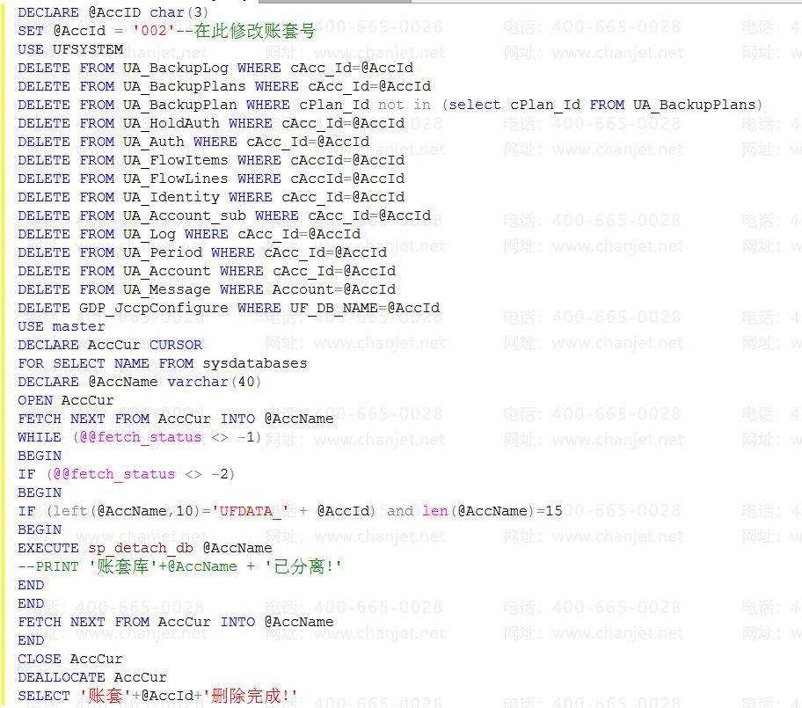Click the line 'USE master'
The height and width of the screenshot is (708, 802).
[62, 326]
